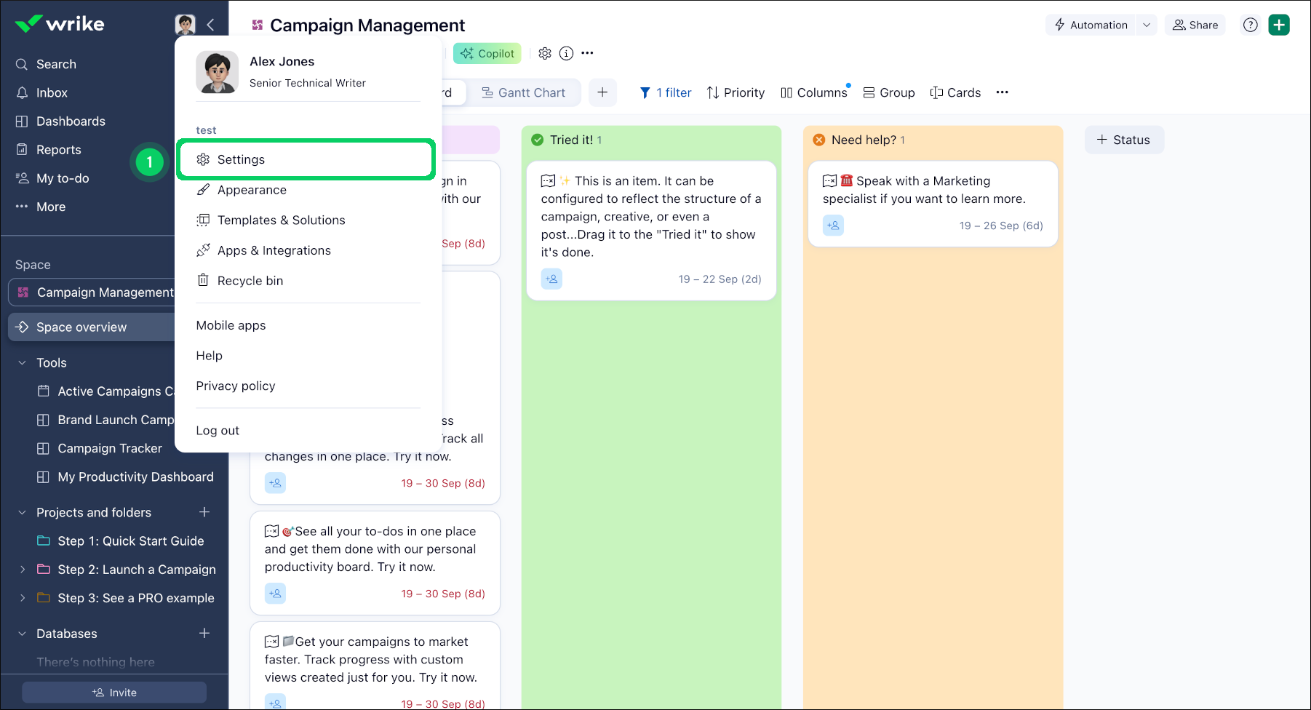The image size is (1311, 710).
Task: Click the Invite button
Action: coord(114,693)
